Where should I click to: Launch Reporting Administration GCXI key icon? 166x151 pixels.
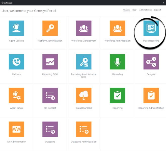(84, 62)
